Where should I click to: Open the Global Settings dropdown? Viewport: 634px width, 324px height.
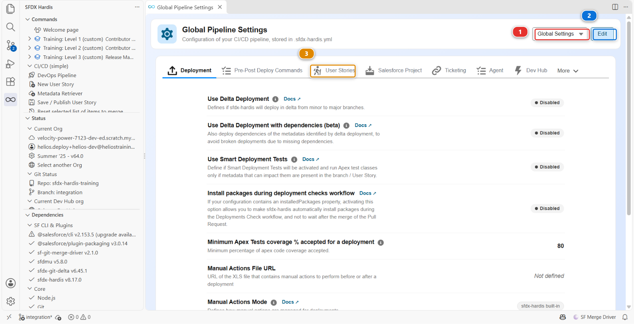pyautogui.click(x=560, y=34)
